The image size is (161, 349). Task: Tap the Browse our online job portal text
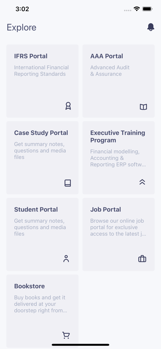tap(118, 227)
